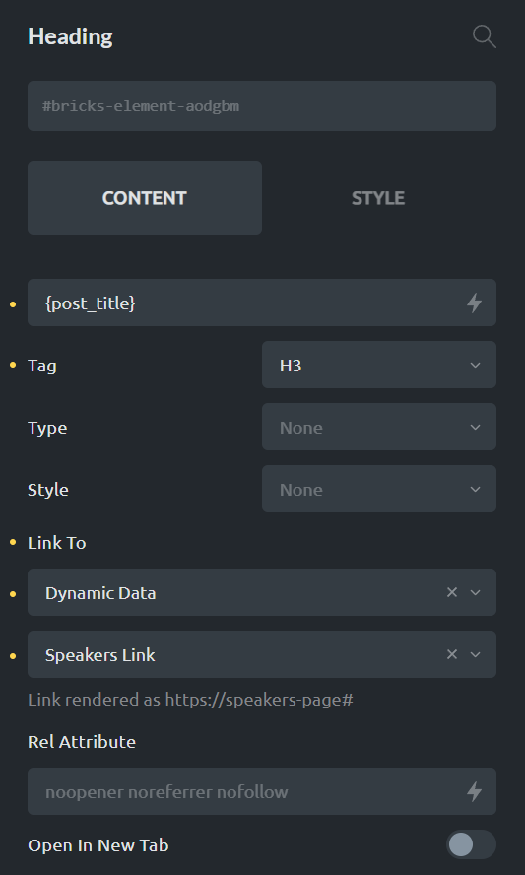Open the Type dropdown set to None
Screen dimensions: 525x875
[379, 427]
